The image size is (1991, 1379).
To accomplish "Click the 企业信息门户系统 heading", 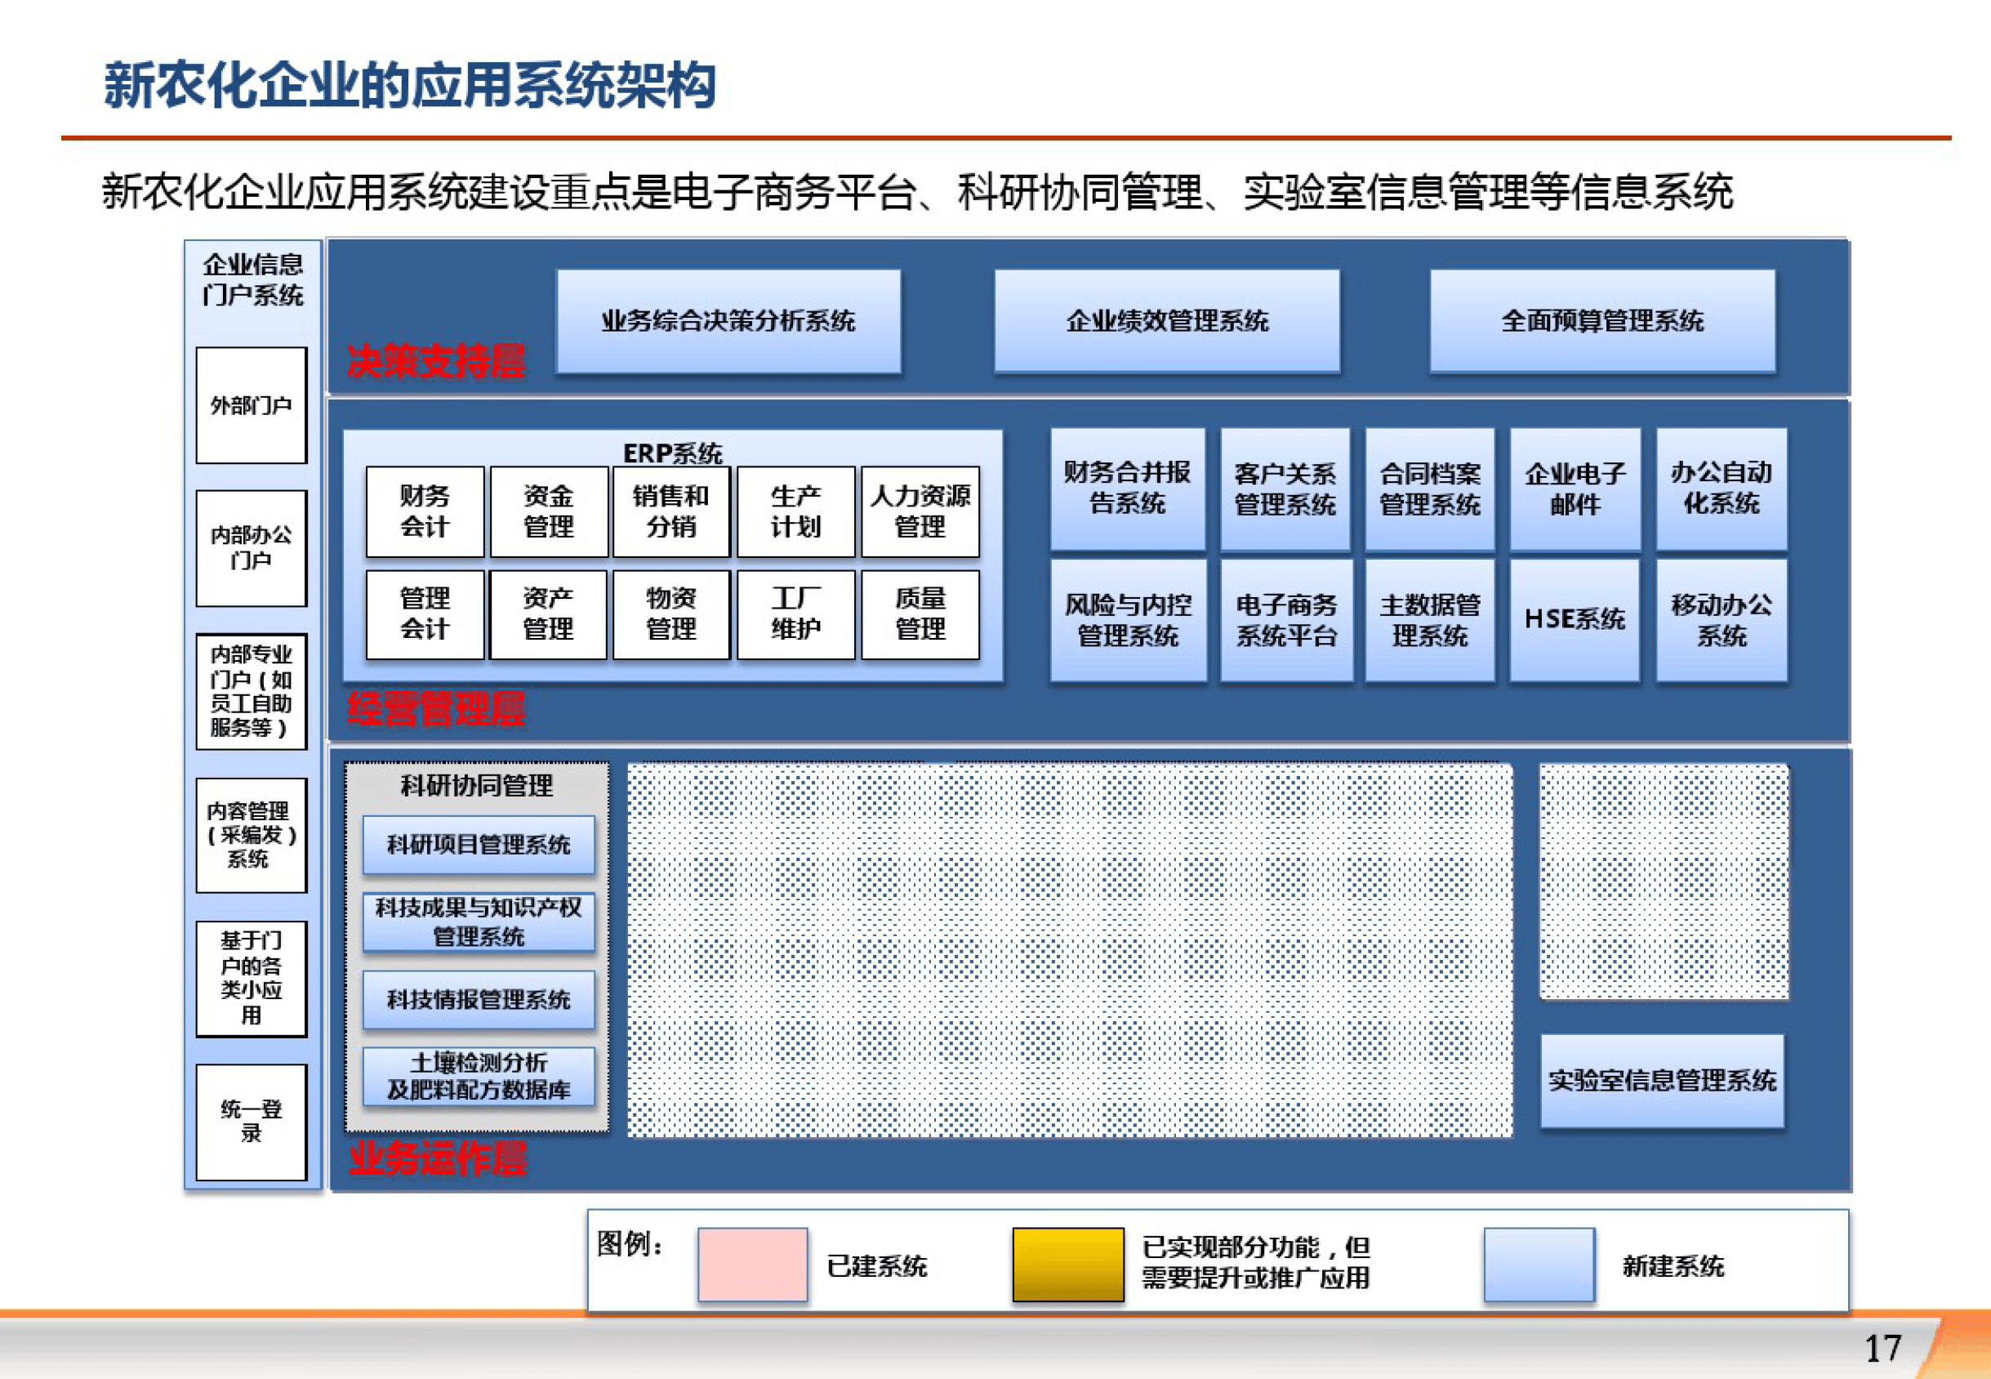I will pos(252,280).
